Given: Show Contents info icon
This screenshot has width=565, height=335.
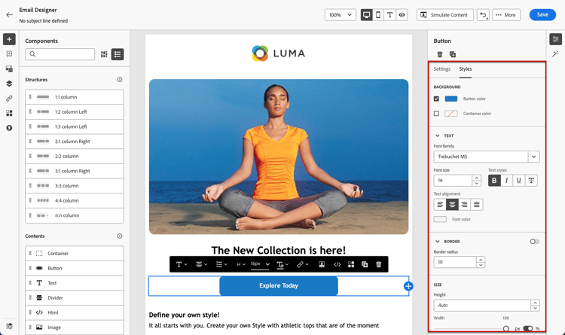Looking at the screenshot, I should (x=120, y=236).
